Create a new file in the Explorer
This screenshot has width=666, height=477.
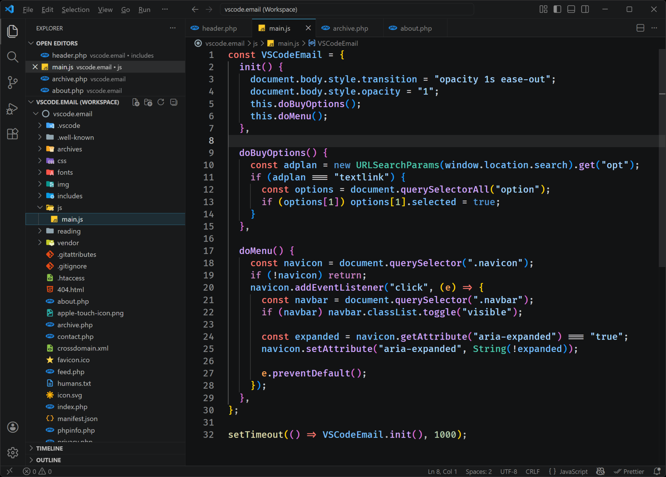pyautogui.click(x=136, y=102)
